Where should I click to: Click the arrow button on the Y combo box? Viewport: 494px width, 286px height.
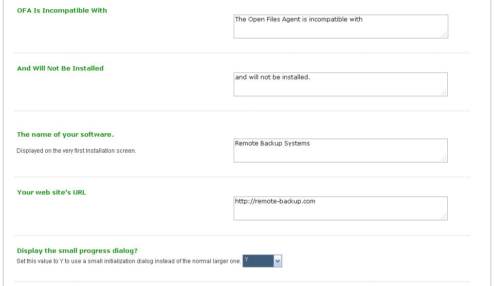[x=277, y=261]
